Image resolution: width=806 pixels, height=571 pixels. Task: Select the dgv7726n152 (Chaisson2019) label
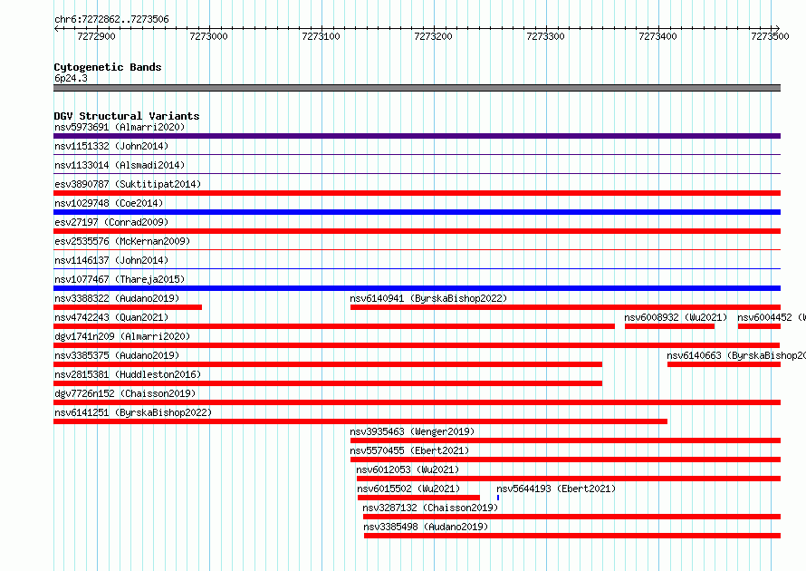125,393
